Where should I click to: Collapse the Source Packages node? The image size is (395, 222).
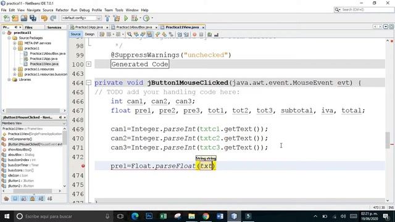click(9, 38)
